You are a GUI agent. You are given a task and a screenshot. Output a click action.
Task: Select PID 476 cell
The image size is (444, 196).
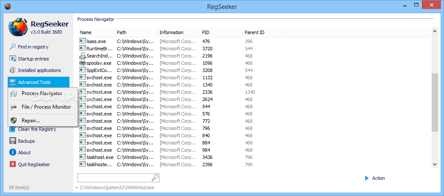(x=205, y=41)
